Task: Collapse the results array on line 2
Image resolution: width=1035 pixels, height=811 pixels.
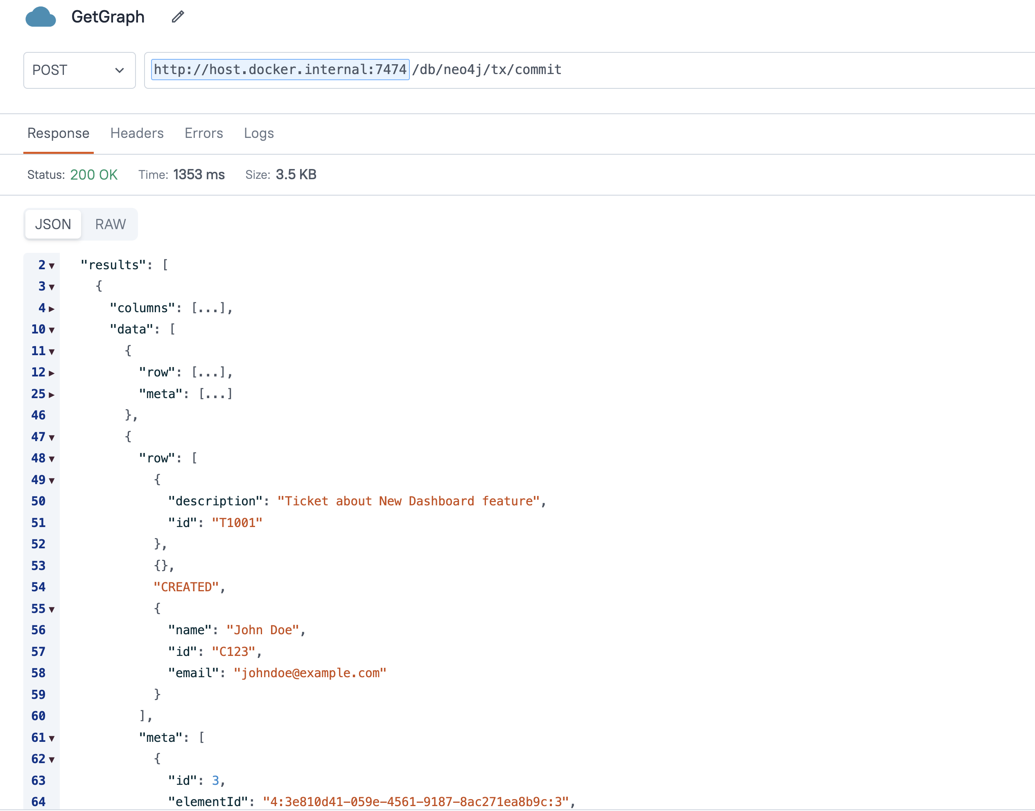Action: coord(52,266)
